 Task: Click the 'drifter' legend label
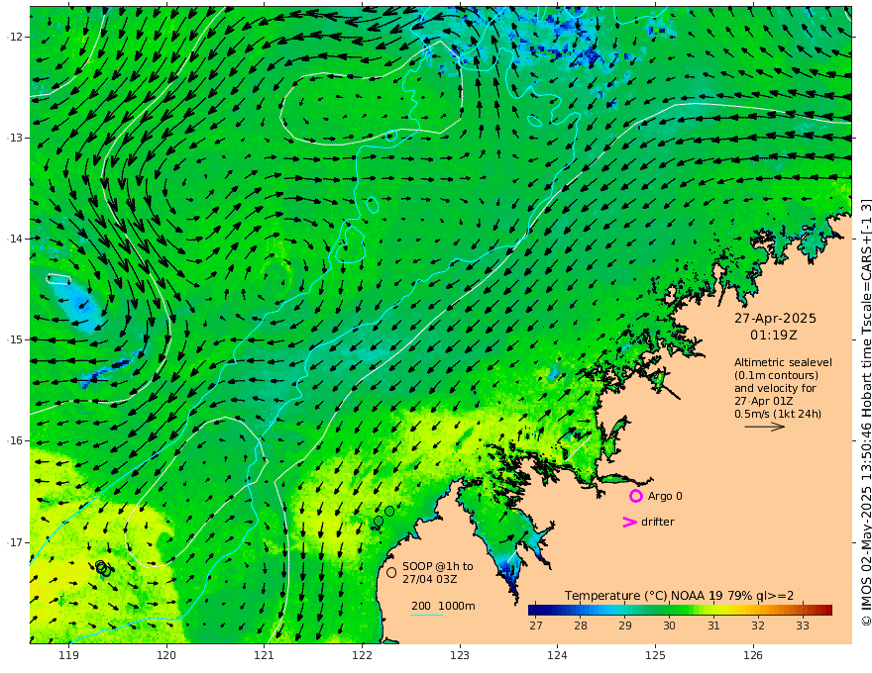657,522
